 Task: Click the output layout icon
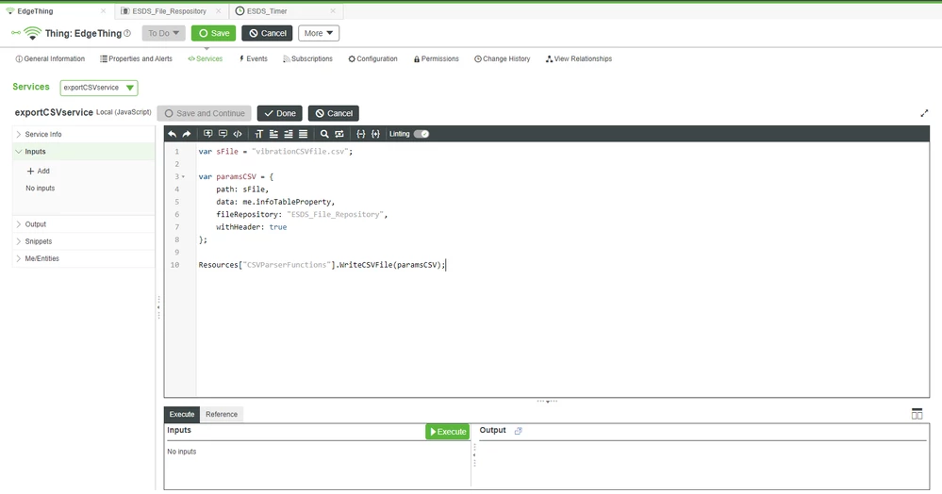917,414
